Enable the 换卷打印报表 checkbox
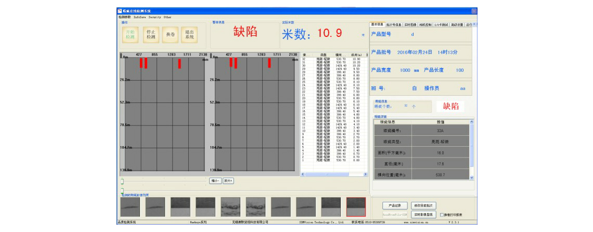593x232 pixels. pos(442,214)
